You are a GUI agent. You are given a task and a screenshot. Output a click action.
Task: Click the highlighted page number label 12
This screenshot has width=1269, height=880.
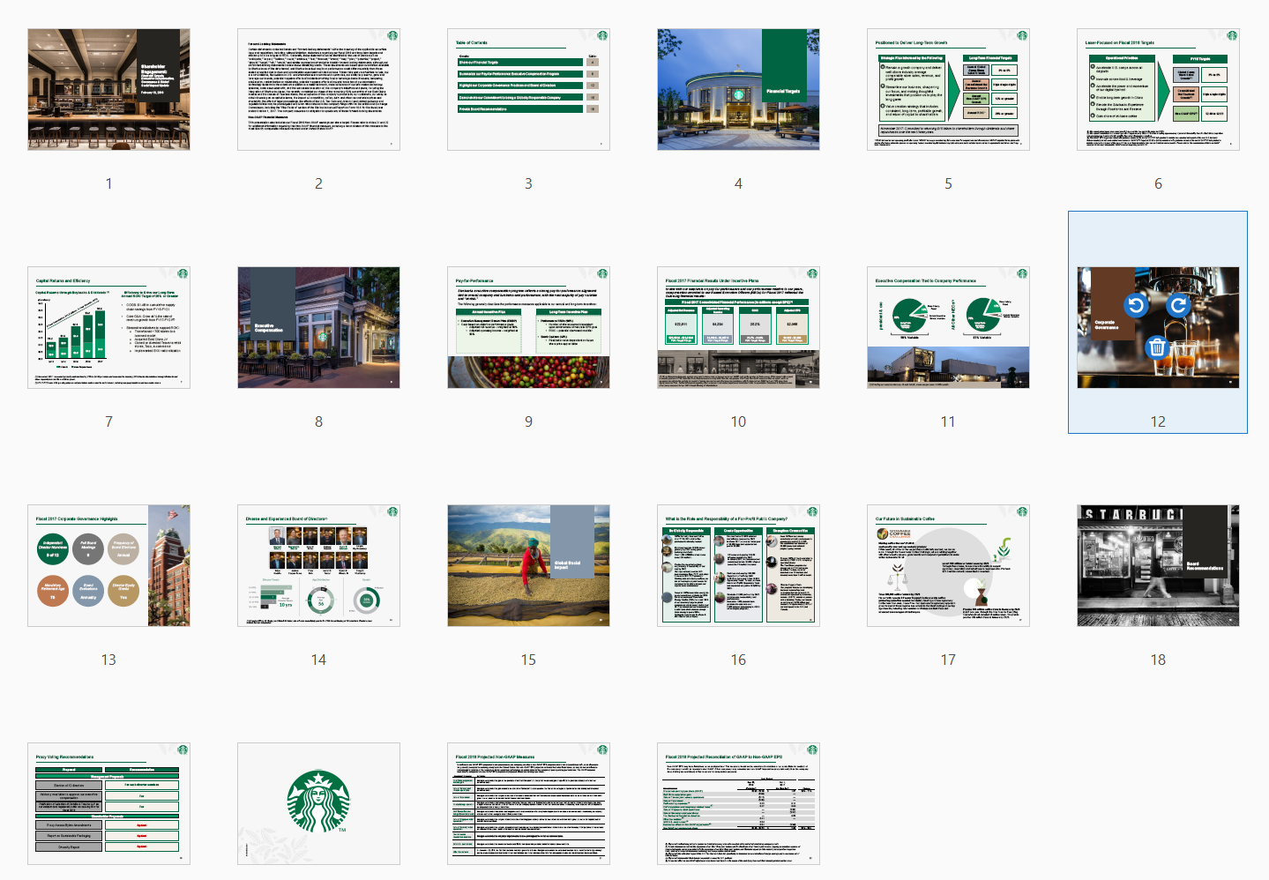click(1158, 421)
